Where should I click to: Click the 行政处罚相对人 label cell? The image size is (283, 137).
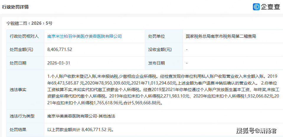24,37
